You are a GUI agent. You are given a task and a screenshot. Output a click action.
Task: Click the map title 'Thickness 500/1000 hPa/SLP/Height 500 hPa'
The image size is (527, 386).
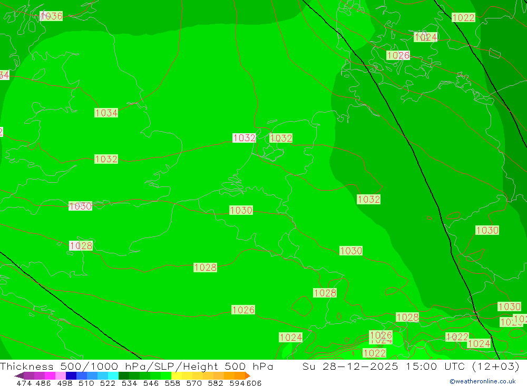point(136,366)
